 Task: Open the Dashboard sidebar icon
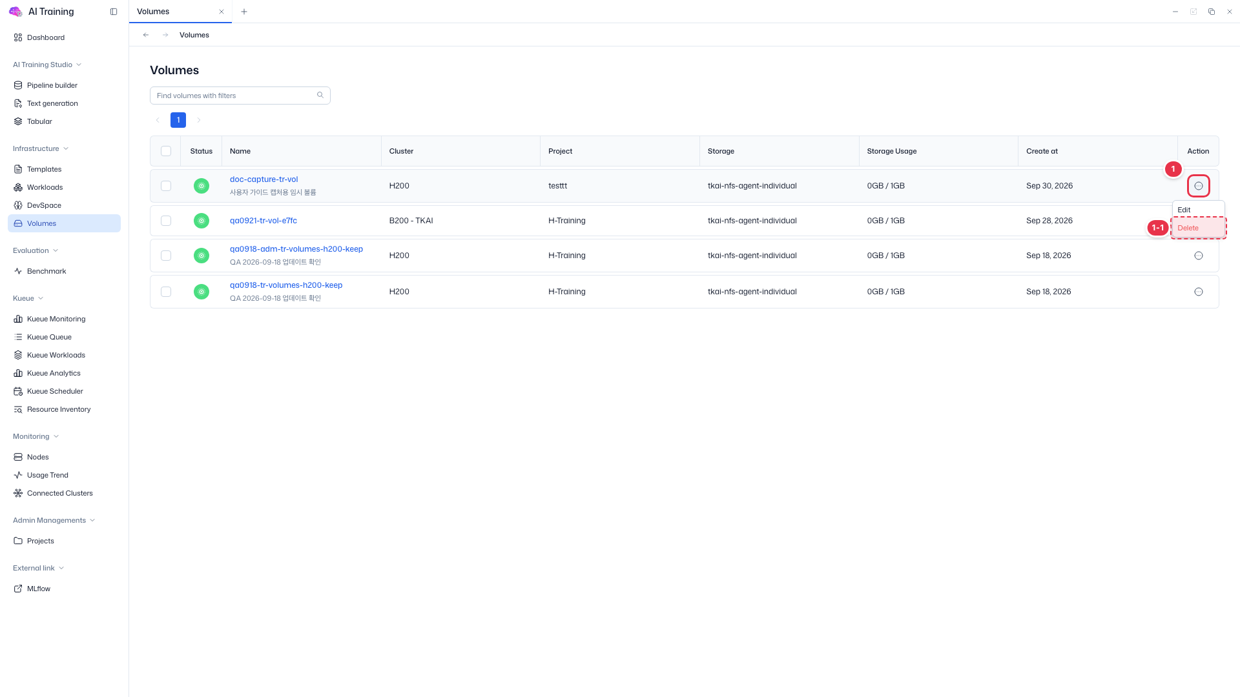pyautogui.click(x=18, y=37)
